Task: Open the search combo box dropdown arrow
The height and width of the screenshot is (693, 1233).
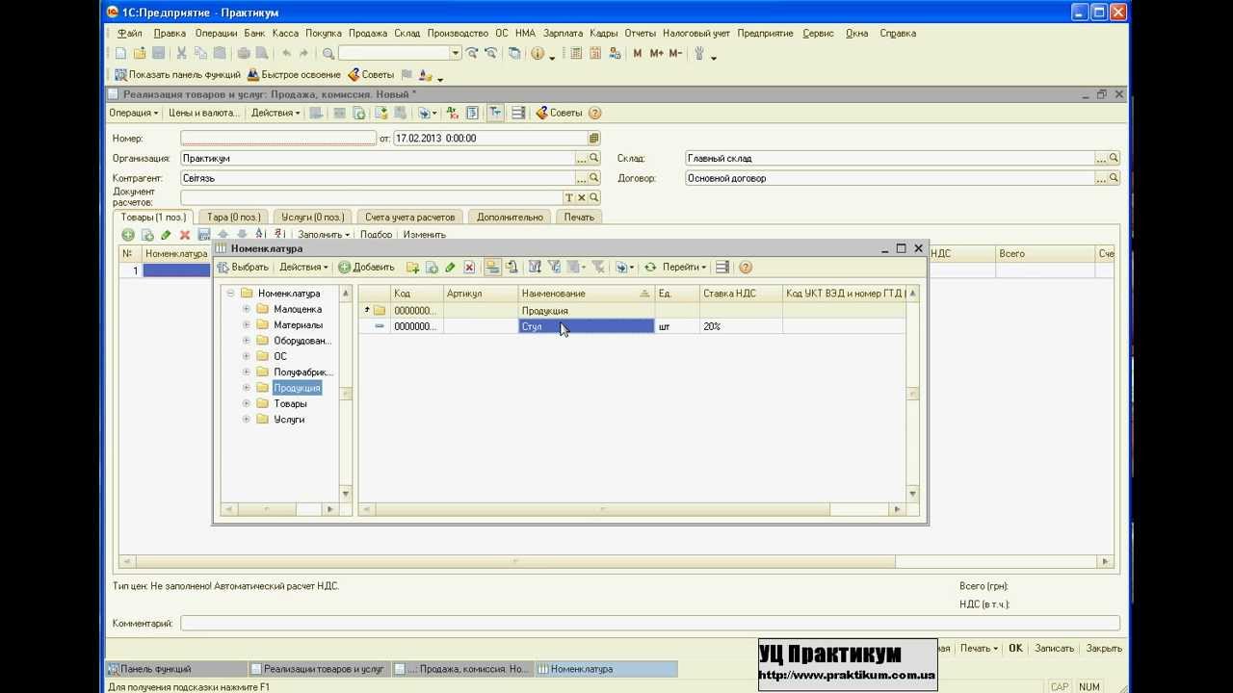Action: tap(456, 53)
